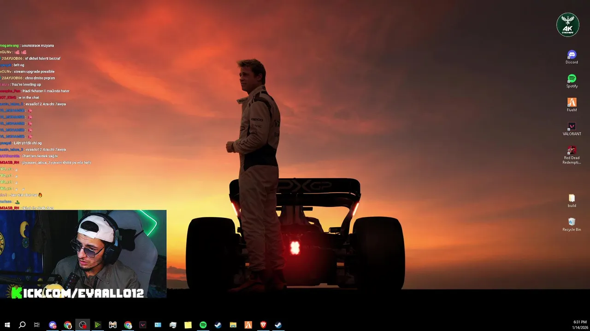Click the KICK.COM/EVAALLO12 overlay text

coord(78,293)
